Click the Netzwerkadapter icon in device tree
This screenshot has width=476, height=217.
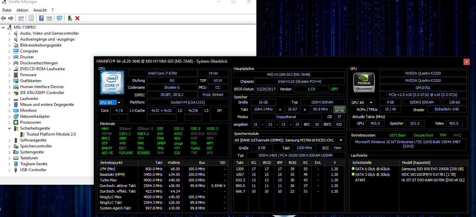(16, 116)
